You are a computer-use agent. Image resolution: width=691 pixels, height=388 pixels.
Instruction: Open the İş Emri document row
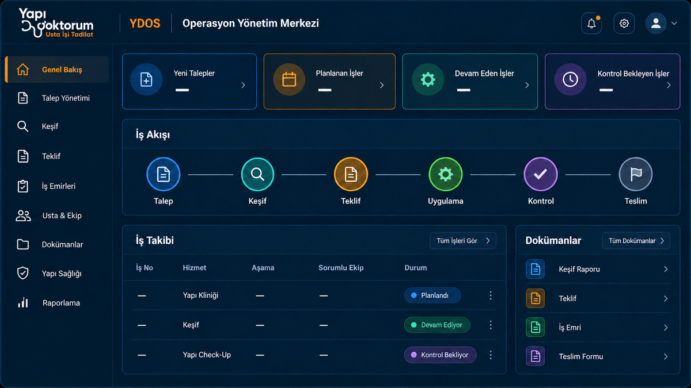(598, 328)
